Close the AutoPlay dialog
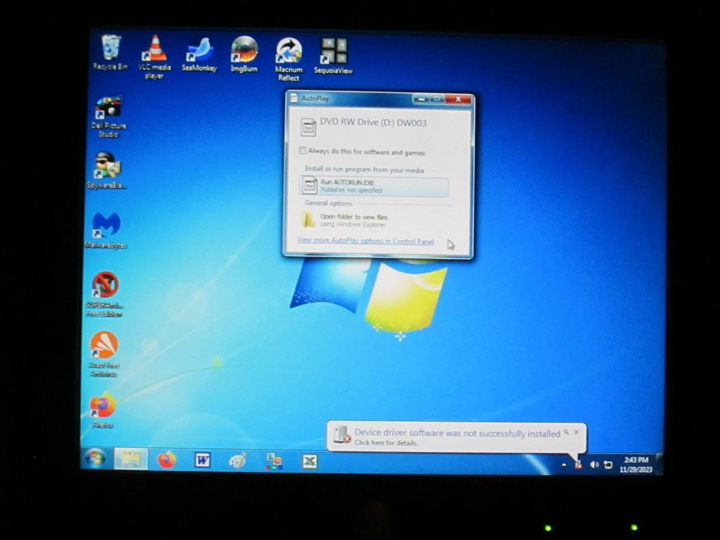 [x=458, y=99]
